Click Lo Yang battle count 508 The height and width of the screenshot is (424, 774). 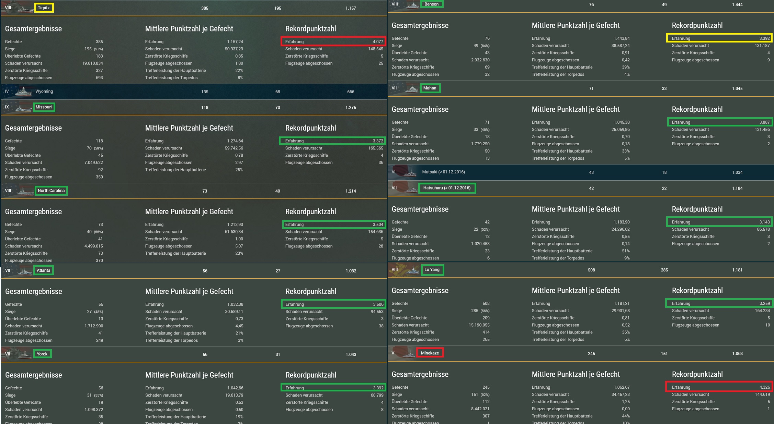coord(591,270)
